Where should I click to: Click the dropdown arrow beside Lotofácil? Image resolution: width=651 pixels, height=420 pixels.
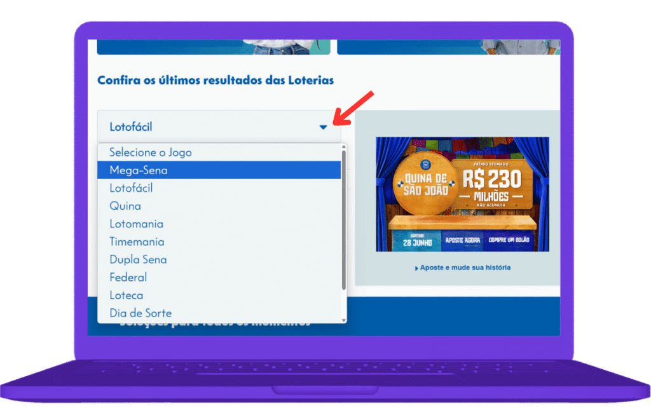coord(323,127)
